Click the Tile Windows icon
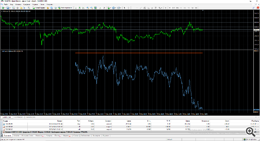 pyautogui.click(x=95, y=8)
